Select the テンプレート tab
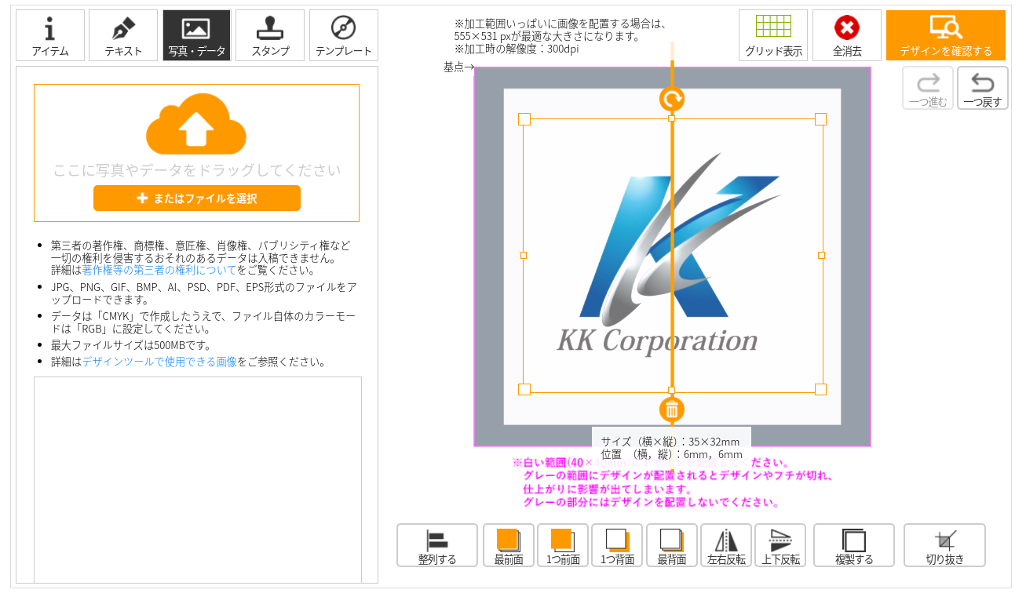 coord(344,35)
